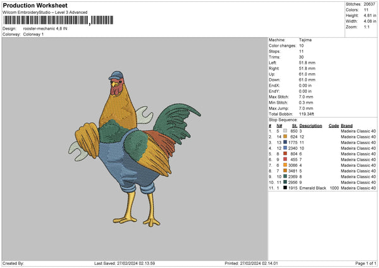The height and width of the screenshot is (268, 379).
Task: Click the trims value '30'
Action: point(301,57)
